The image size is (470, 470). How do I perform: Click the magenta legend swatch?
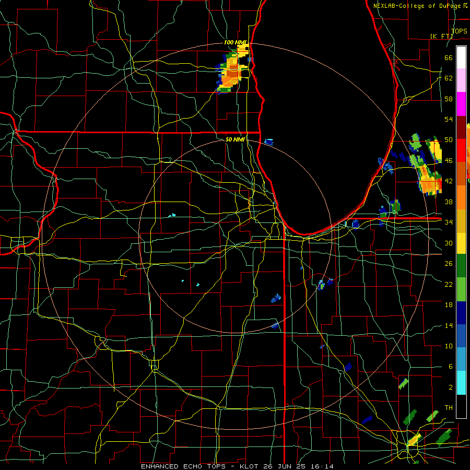461,104
